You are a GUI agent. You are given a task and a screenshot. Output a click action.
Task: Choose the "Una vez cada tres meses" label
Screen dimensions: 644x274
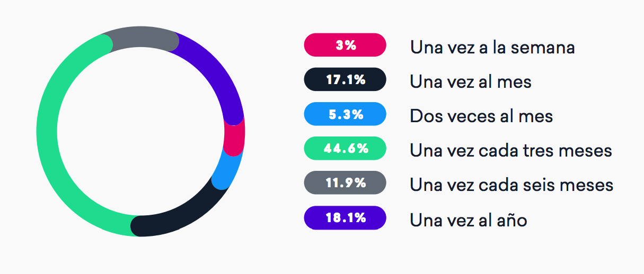511,150
